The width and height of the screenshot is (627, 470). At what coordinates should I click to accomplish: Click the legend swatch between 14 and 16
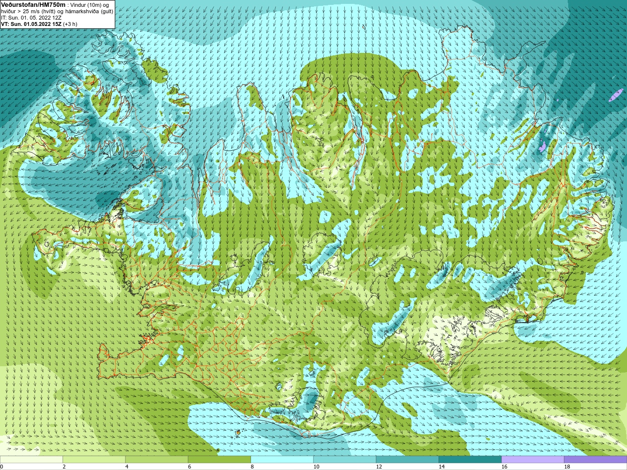pyautogui.click(x=470, y=460)
